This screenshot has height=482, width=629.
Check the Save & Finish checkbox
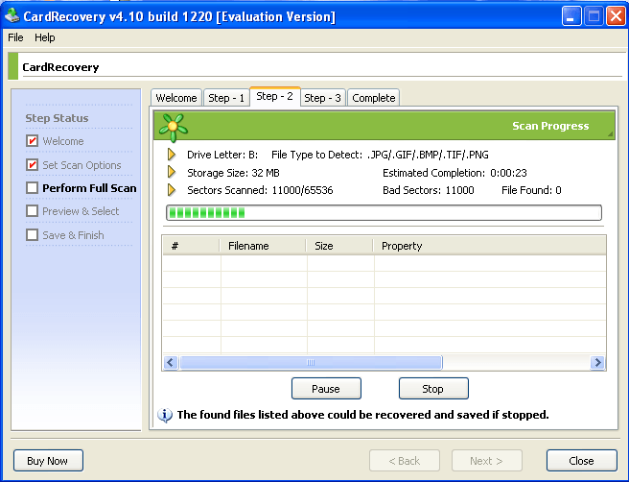click(32, 235)
